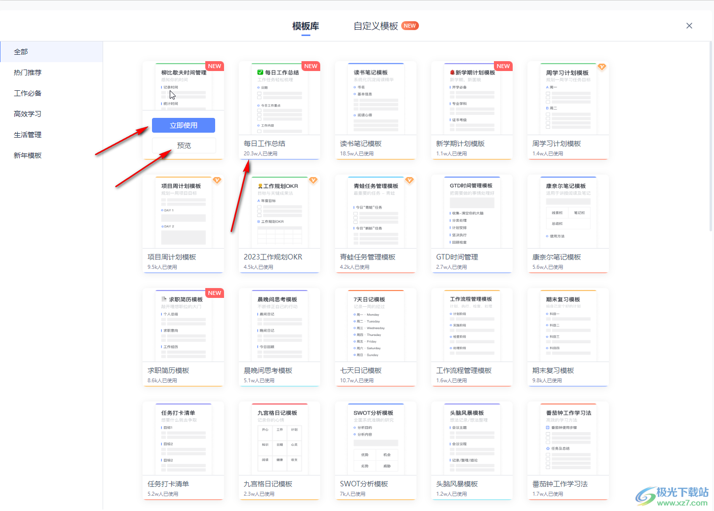Click VIP badge on 周学习计划模板
This screenshot has height=511, width=714.
(601, 67)
